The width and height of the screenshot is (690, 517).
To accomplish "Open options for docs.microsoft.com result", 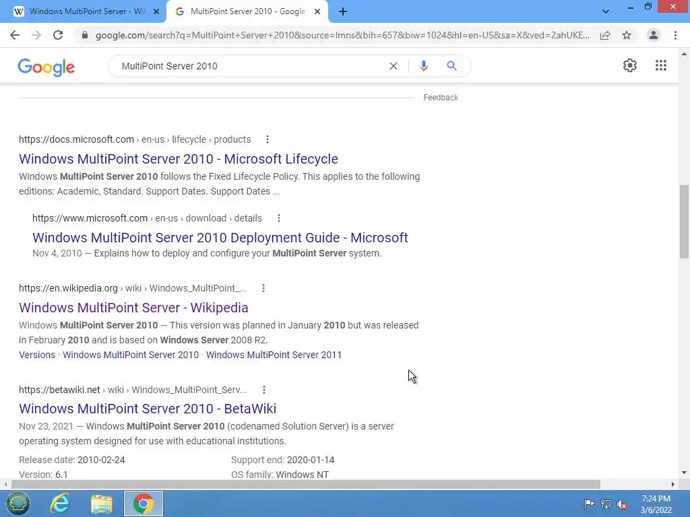I will pyautogui.click(x=267, y=139).
